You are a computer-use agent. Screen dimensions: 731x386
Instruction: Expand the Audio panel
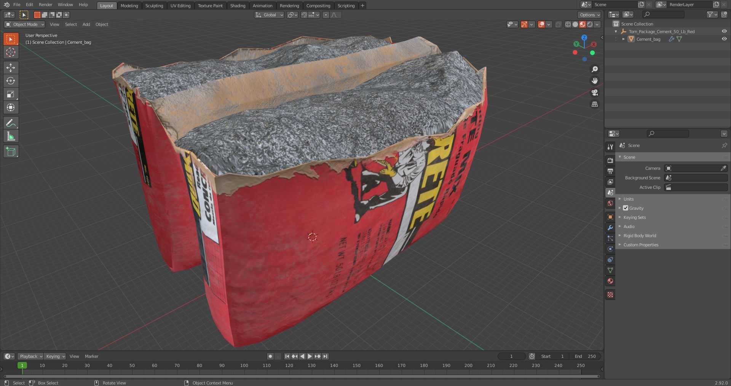click(629, 226)
